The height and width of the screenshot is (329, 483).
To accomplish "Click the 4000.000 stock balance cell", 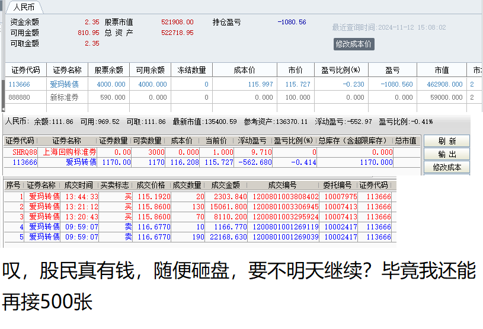I will (x=111, y=84).
